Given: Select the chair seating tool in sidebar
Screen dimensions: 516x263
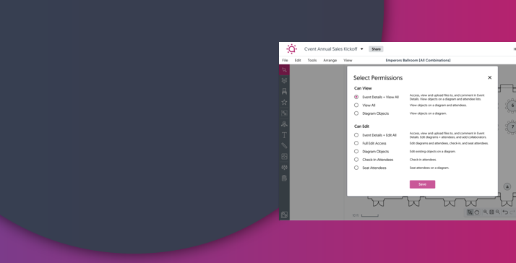Looking at the screenshot, I should [284, 92].
